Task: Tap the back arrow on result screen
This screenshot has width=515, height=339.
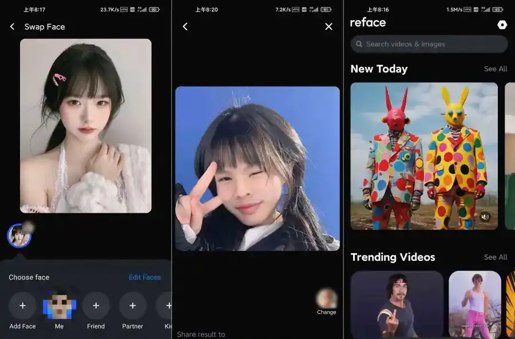Action: 185,27
